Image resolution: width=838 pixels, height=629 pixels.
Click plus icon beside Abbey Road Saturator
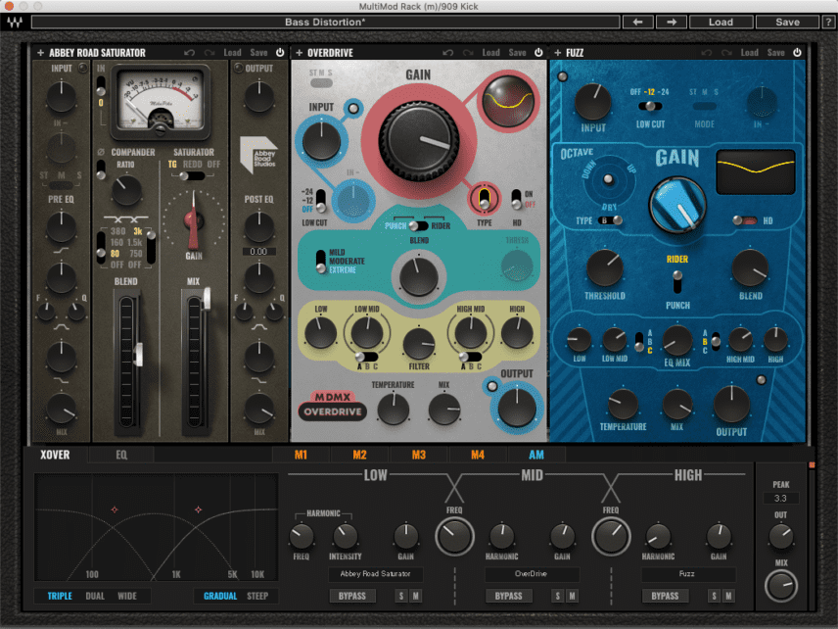pos(40,53)
